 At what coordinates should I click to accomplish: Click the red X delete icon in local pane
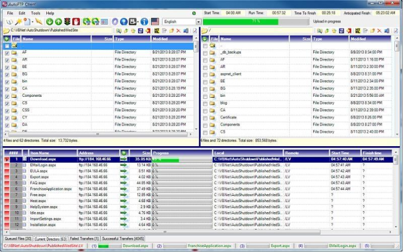[178, 31]
